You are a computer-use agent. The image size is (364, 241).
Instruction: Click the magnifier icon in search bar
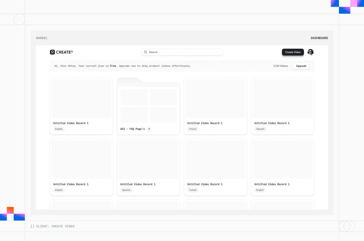[x=146, y=52]
